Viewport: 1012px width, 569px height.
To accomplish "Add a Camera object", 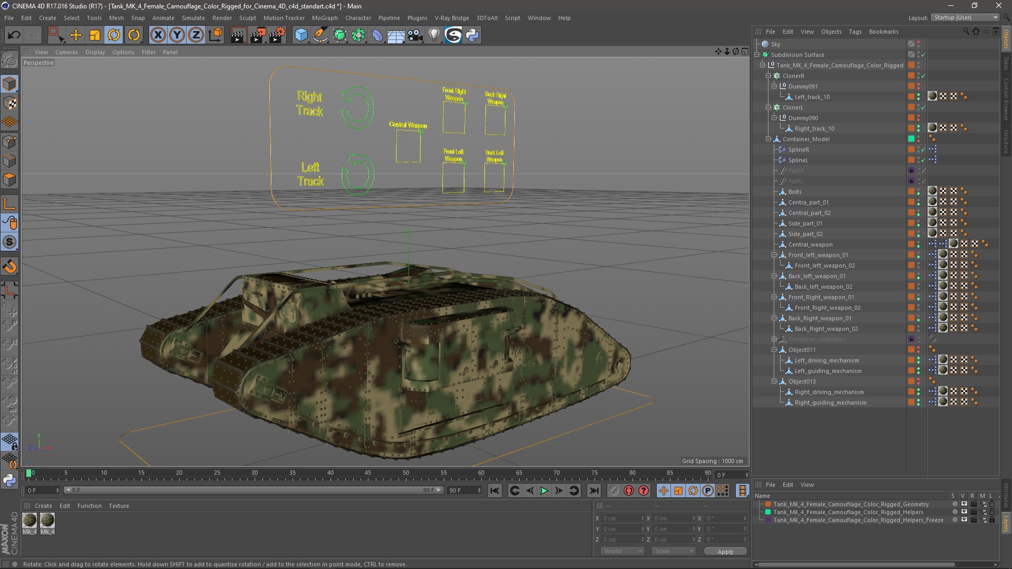I will tap(415, 35).
